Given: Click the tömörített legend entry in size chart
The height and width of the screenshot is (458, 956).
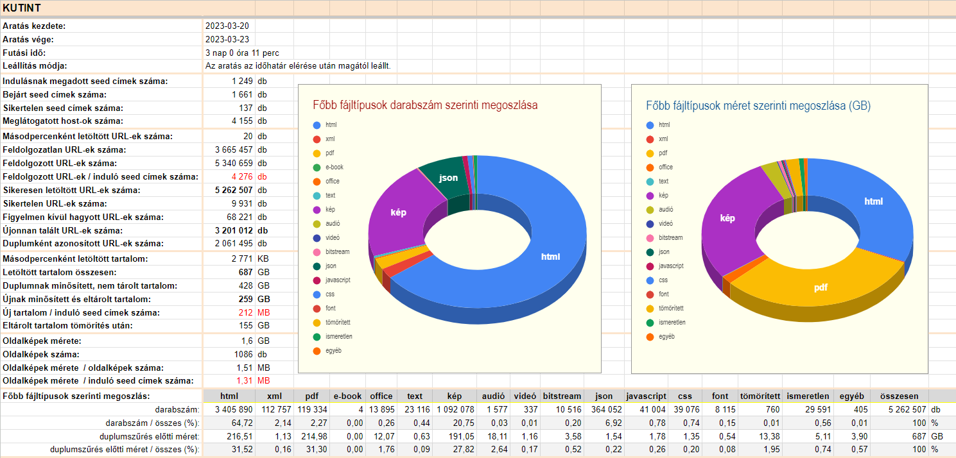Looking at the screenshot, I should 671,309.
